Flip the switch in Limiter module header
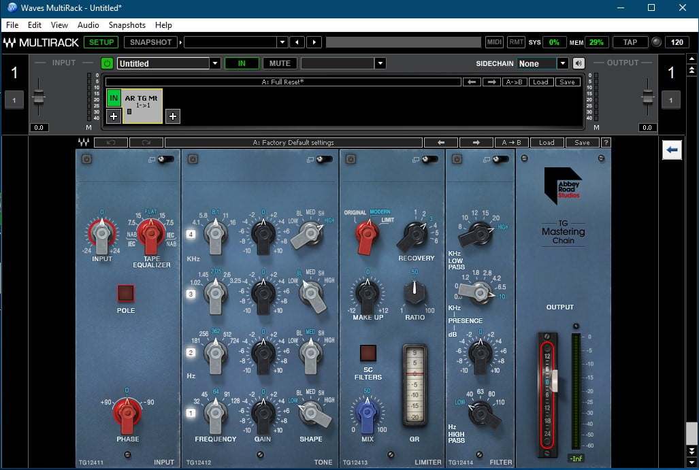 (x=430, y=159)
